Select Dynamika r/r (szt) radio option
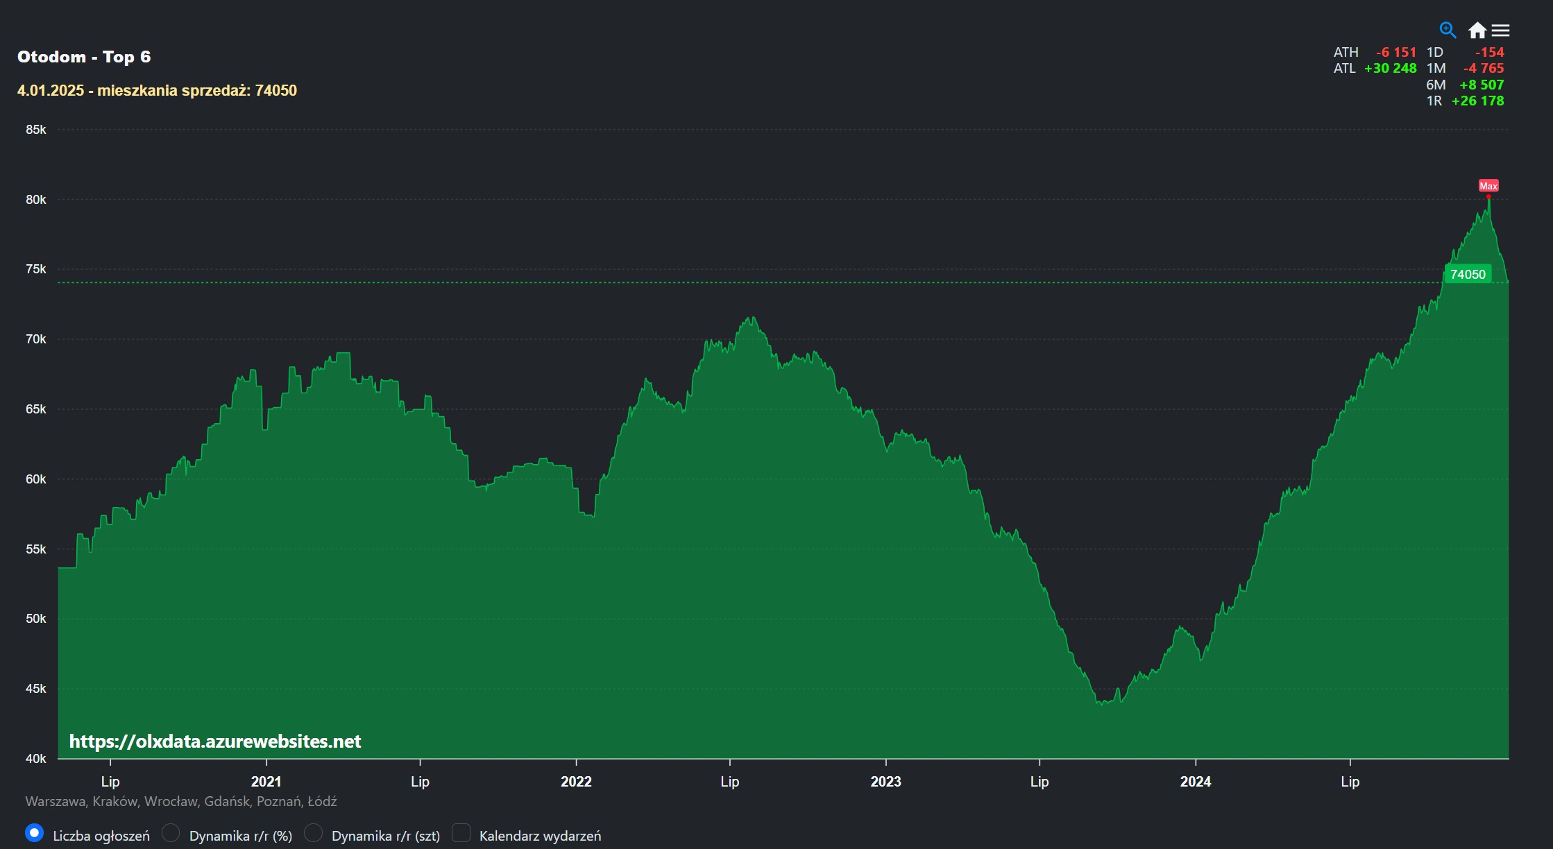 click(x=313, y=833)
